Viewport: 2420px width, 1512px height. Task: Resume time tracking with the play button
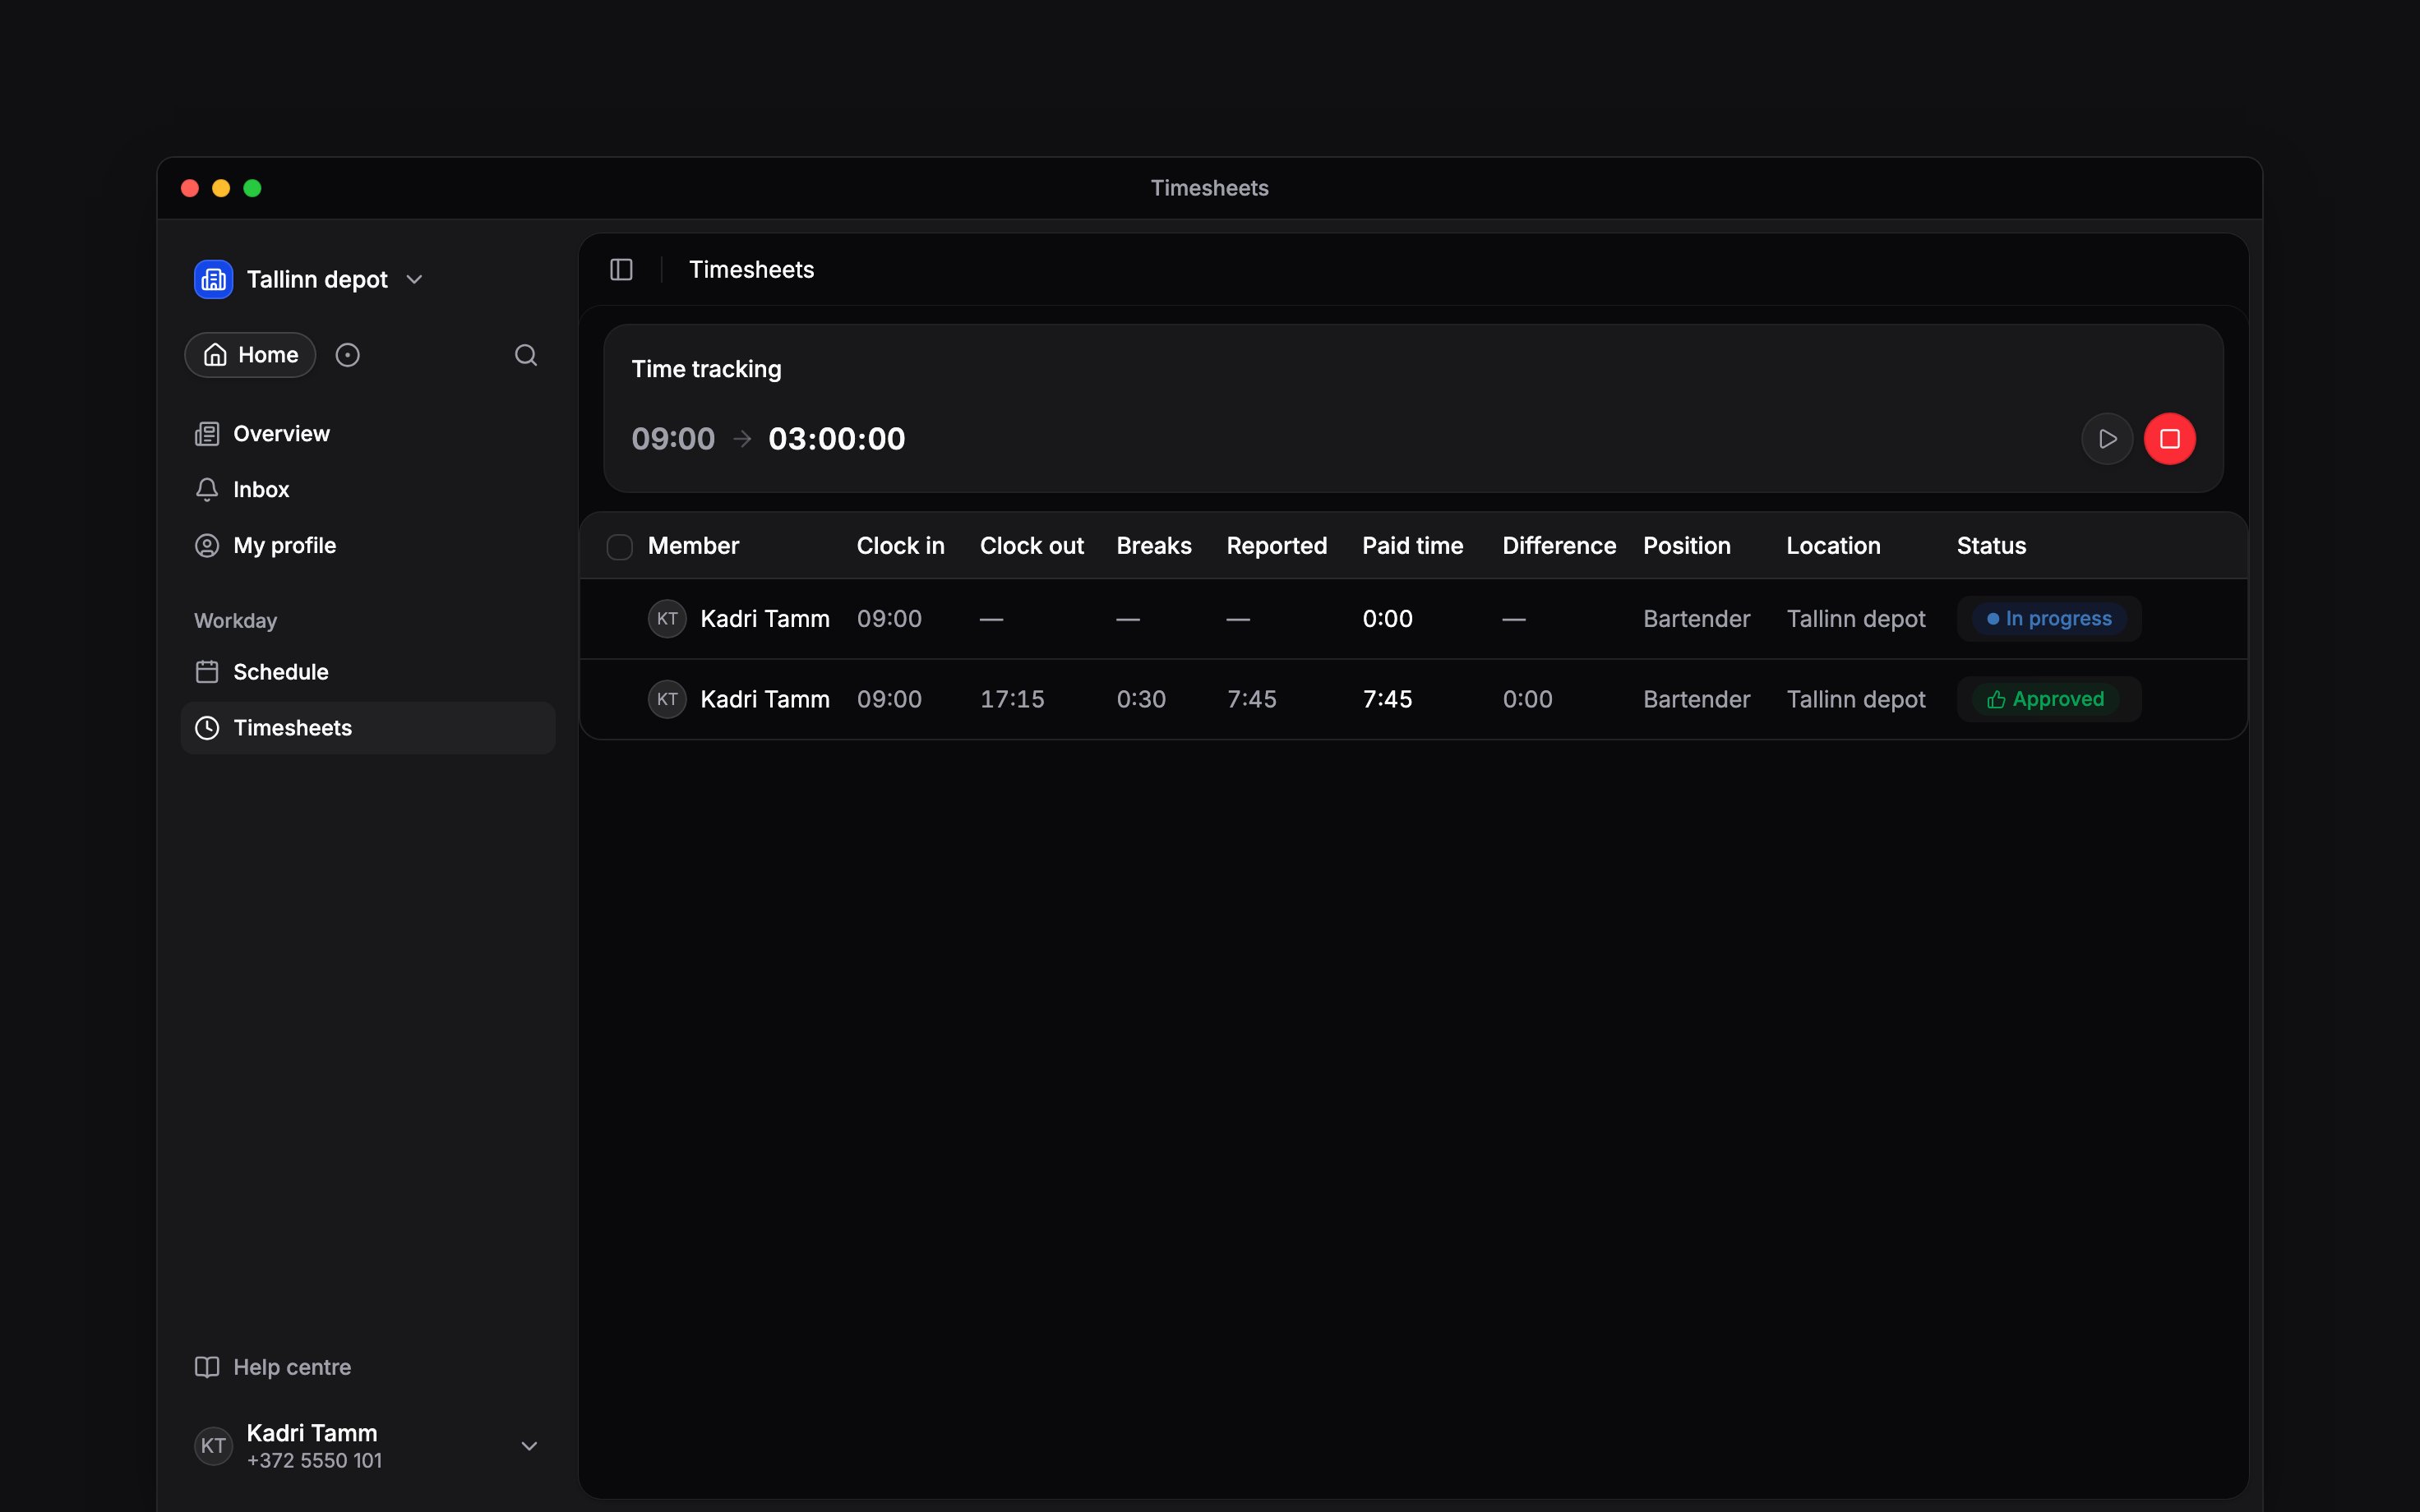(2107, 439)
